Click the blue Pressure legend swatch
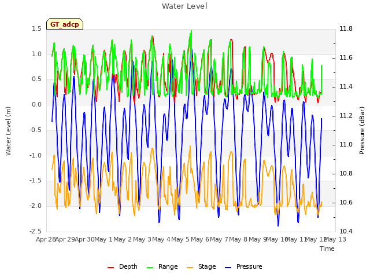370x278 pixels. (x=228, y=268)
